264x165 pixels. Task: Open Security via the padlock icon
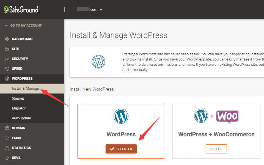[7, 59]
